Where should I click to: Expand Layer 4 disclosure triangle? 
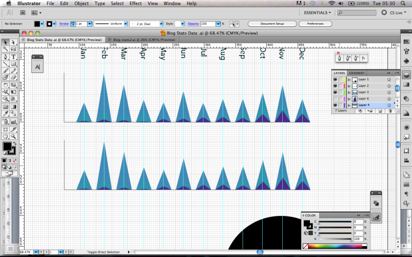coord(349,105)
